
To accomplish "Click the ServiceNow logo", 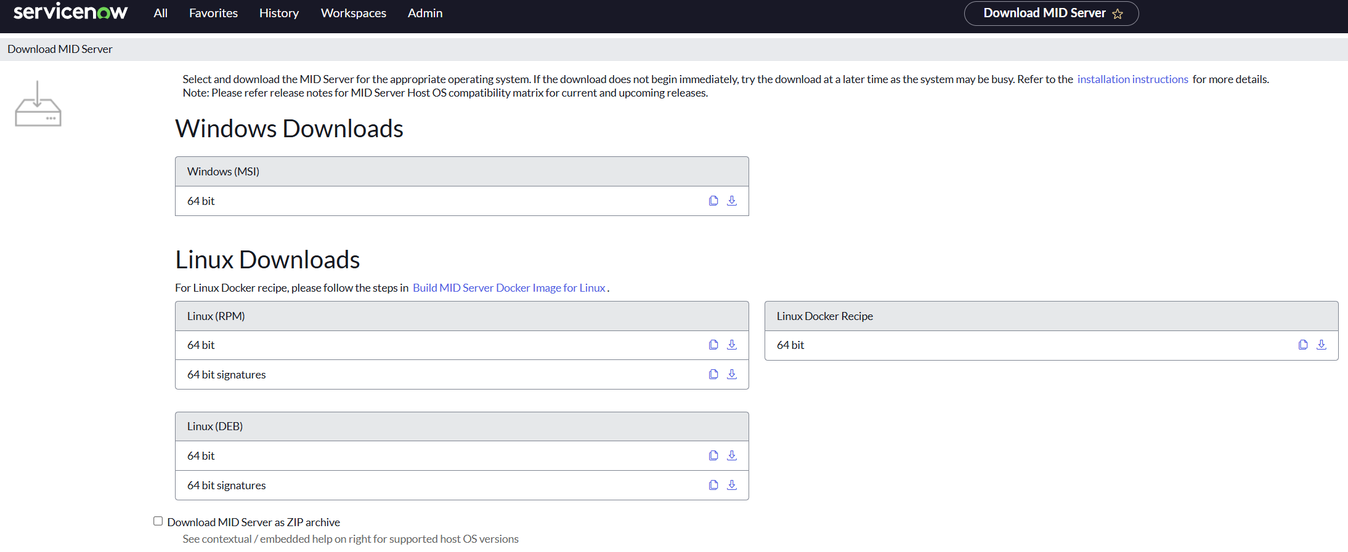I will tap(70, 12).
